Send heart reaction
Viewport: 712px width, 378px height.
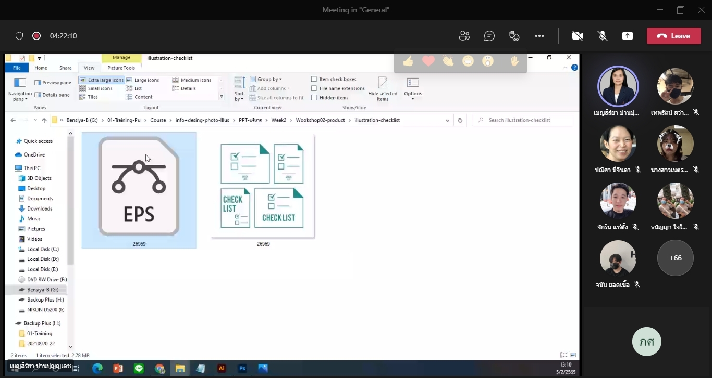(428, 61)
